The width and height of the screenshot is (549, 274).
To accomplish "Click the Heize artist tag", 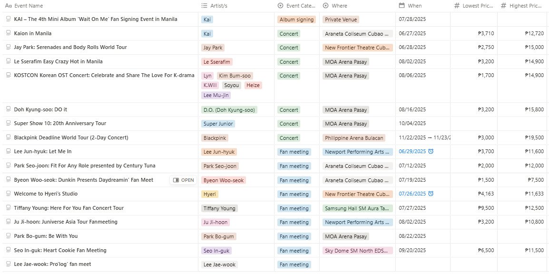I will click(x=253, y=85).
